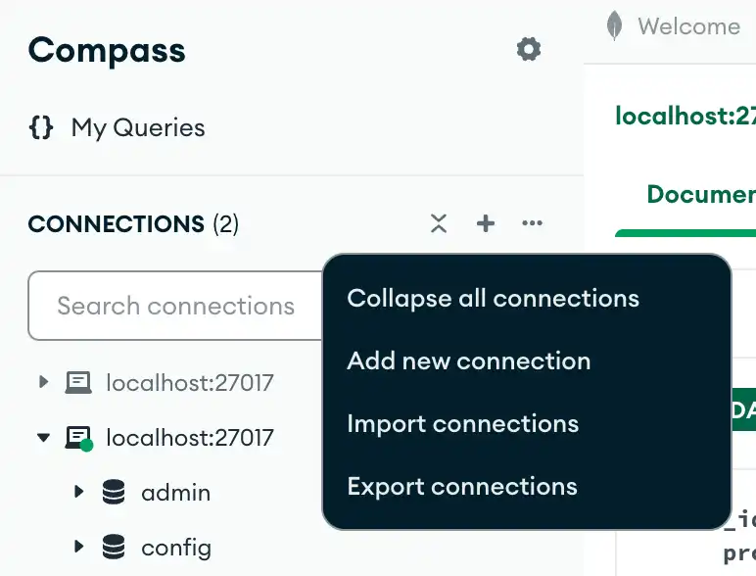Click the Search connections input field
The height and width of the screenshot is (576, 756).
(174, 306)
